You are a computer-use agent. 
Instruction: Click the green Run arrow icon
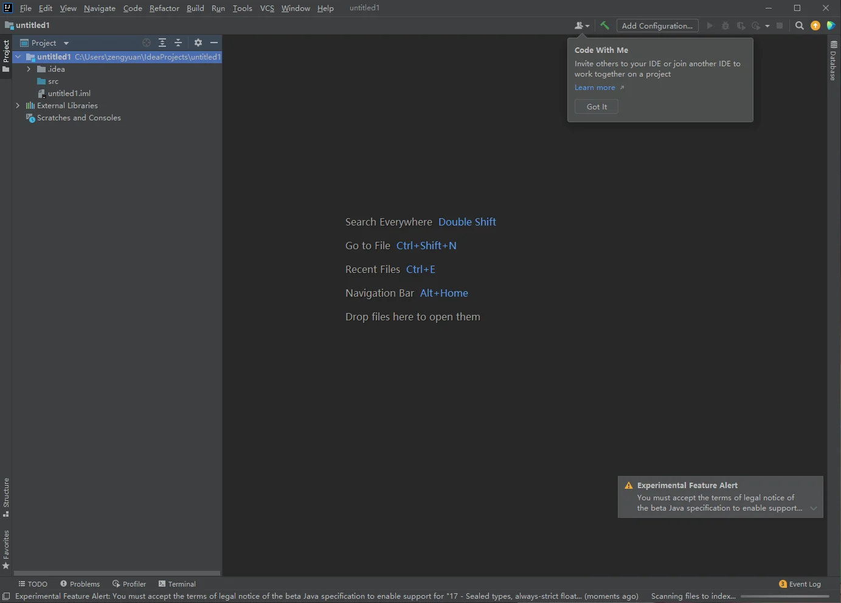(710, 26)
